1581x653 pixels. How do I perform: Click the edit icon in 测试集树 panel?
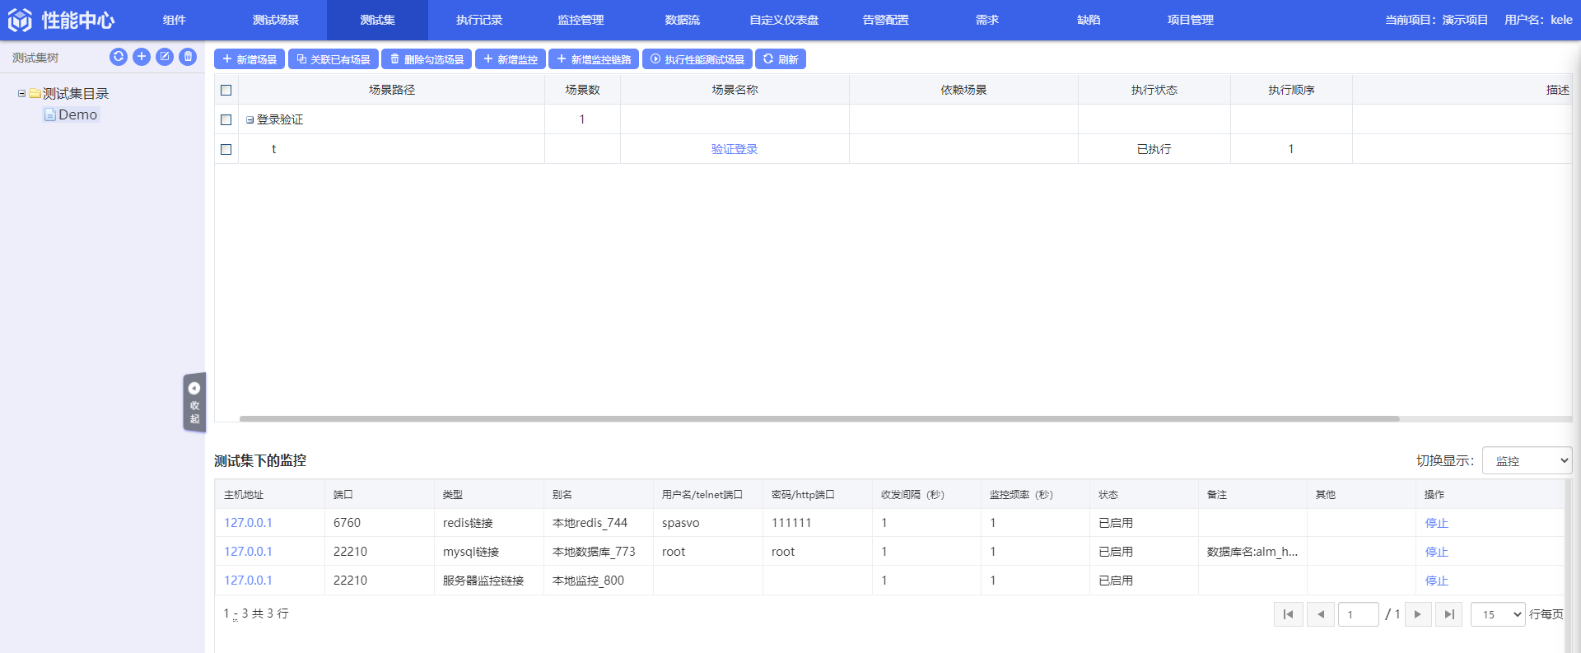[x=165, y=57]
